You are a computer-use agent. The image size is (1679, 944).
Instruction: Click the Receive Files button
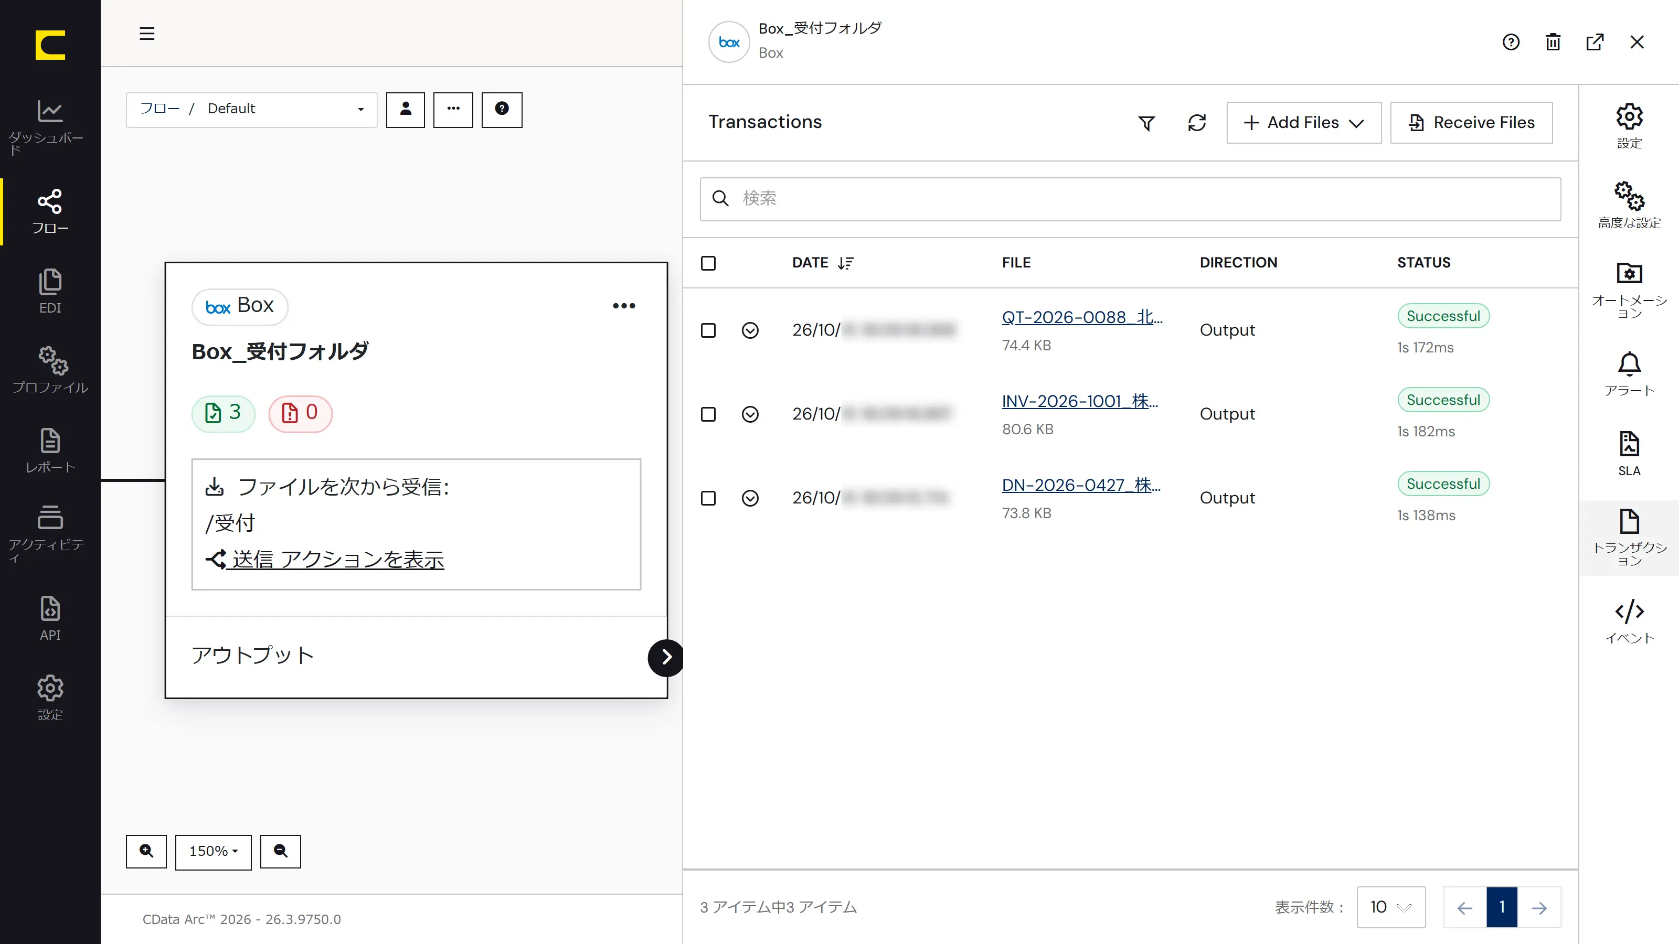[x=1471, y=123]
